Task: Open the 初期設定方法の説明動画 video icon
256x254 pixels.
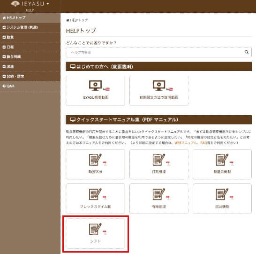Action: pos(159,85)
